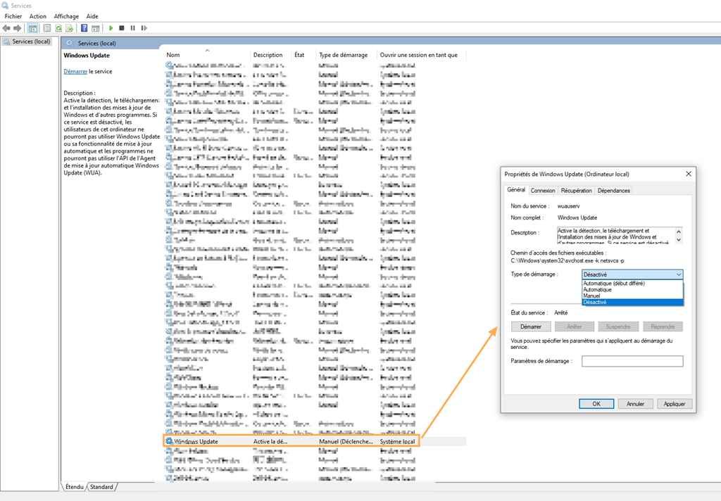Sort by Type de démarrage column header
The height and width of the screenshot is (501, 721).
[x=344, y=55]
